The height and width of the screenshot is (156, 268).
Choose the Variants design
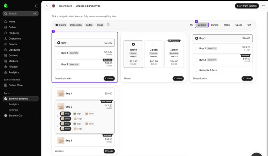(109, 151)
